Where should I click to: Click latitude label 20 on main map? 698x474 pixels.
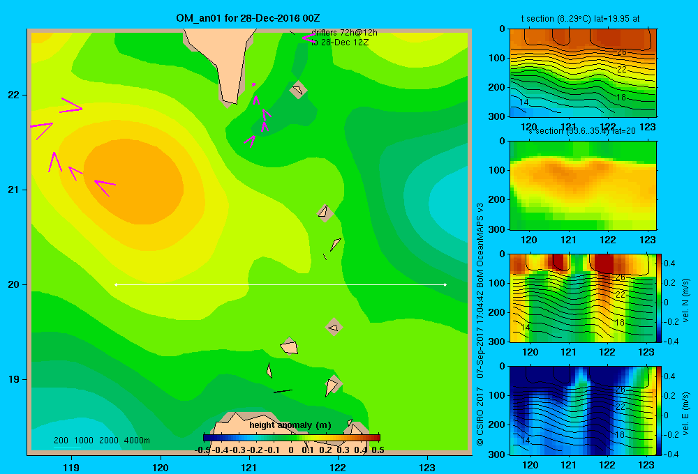[14, 284]
